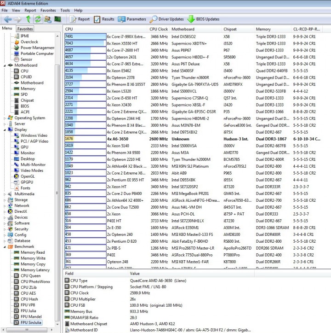Collapse the Display tree node
Screen dimensions: 331x333
tap(5, 130)
